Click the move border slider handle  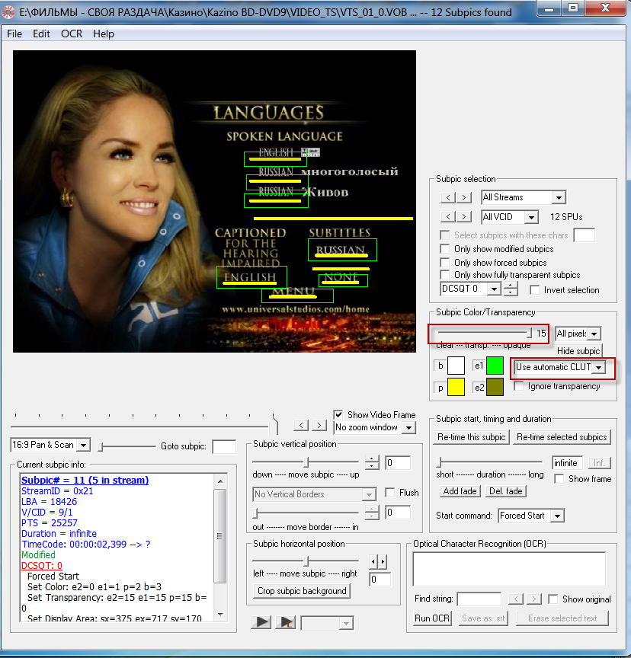[x=255, y=513]
